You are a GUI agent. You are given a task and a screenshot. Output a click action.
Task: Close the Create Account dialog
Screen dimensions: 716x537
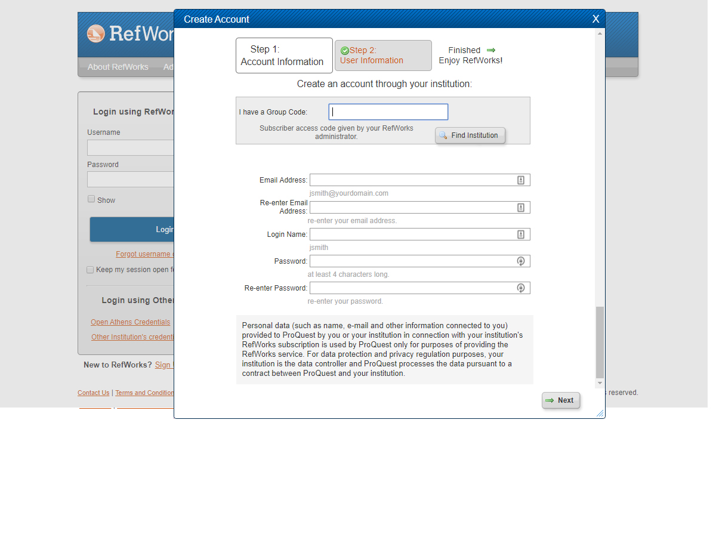(595, 19)
